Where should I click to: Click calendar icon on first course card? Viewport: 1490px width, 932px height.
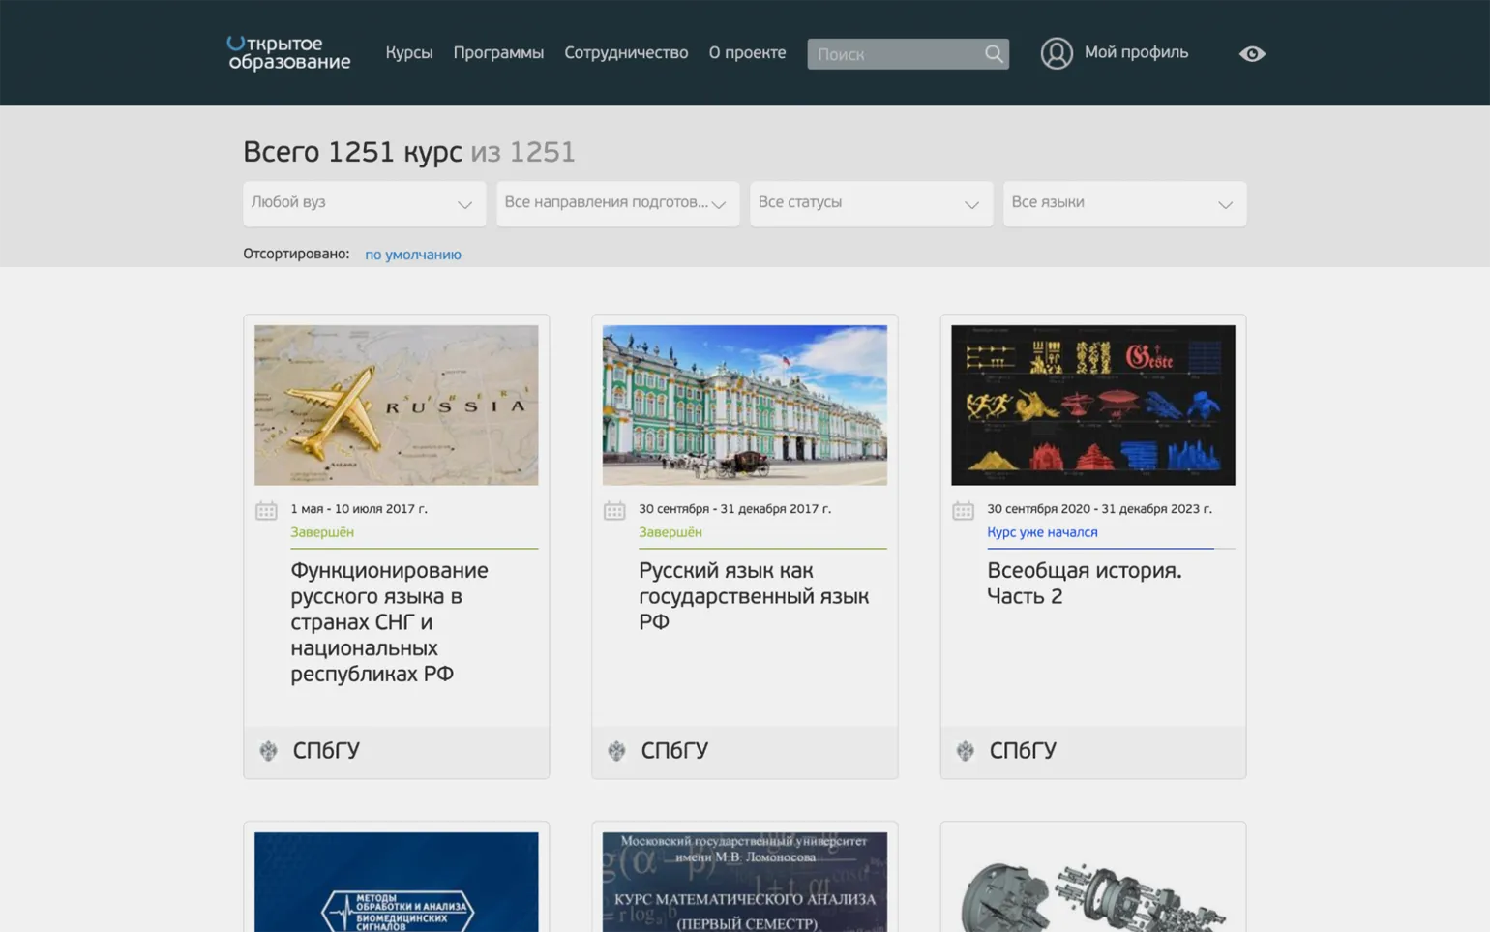click(x=266, y=511)
